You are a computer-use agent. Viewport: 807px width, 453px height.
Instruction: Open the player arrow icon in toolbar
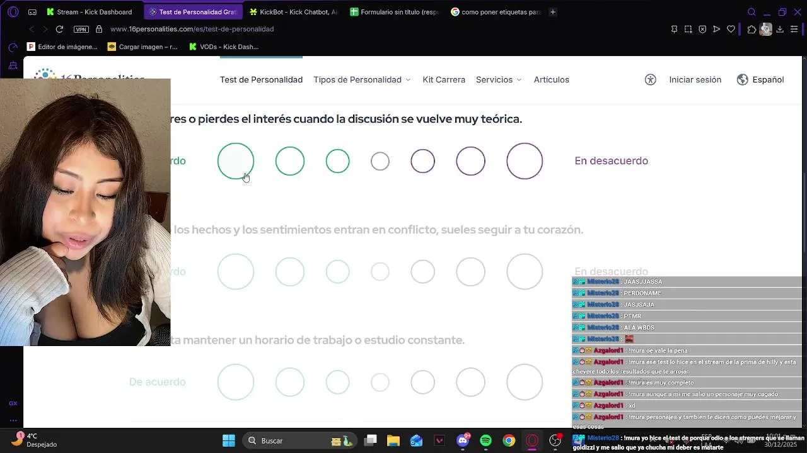pyautogui.click(x=716, y=29)
